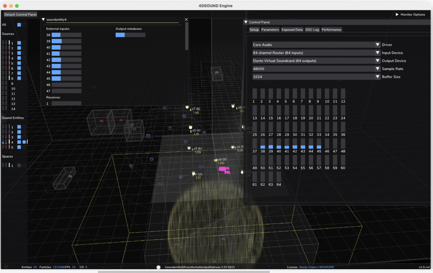Click the OSC path text in status bar
Screen dimensions: 433x273
[200, 267]
